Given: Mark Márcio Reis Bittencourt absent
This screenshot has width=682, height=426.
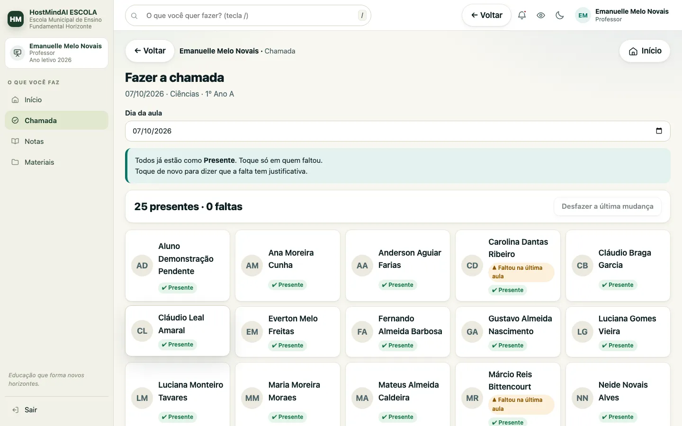Looking at the screenshot, I should (508, 395).
